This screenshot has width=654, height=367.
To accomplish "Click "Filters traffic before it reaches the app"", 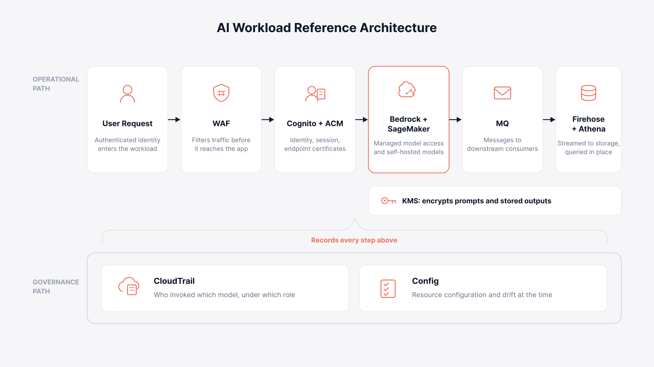I will pos(221,144).
